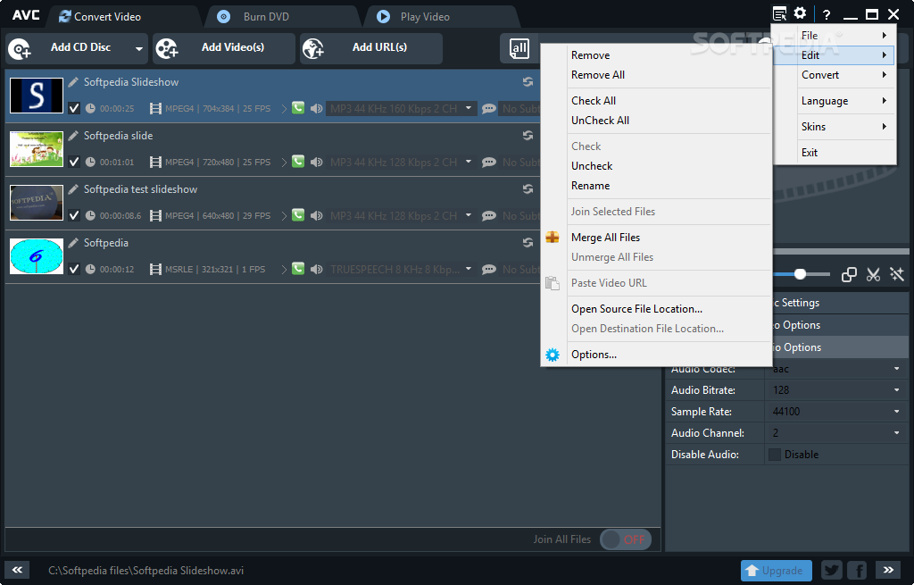This screenshot has height=585, width=914.
Task: Open the Language submenu
Action: tap(835, 101)
